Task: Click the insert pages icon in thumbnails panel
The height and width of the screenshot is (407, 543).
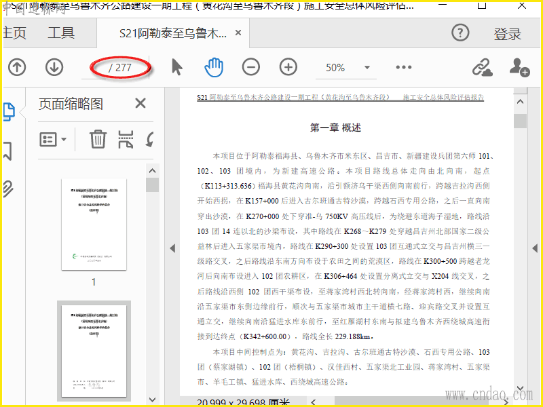Action: tap(126, 140)
